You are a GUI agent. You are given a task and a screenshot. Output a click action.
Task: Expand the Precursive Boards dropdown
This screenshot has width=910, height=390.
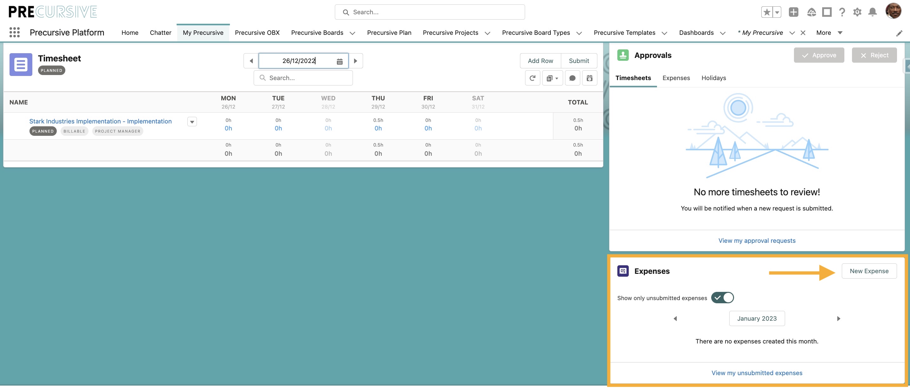352,33
